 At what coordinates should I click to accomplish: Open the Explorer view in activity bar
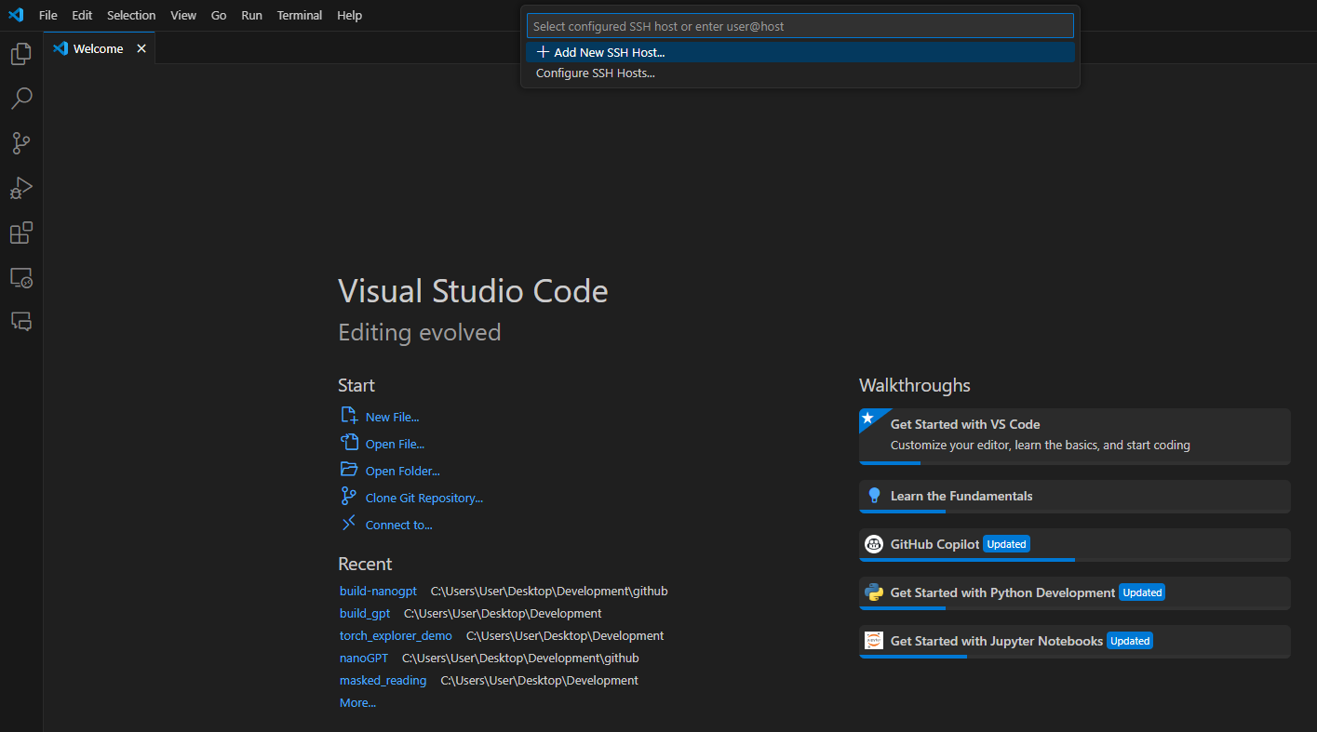(20, 55)
